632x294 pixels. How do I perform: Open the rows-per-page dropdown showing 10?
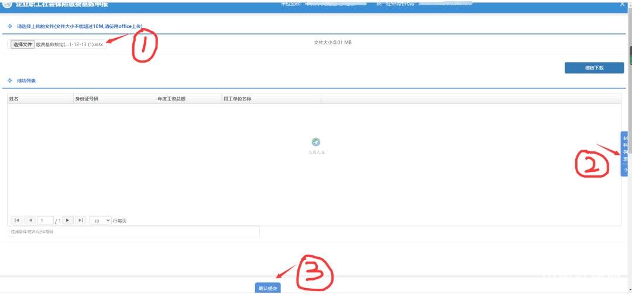[x=100, y=221]
